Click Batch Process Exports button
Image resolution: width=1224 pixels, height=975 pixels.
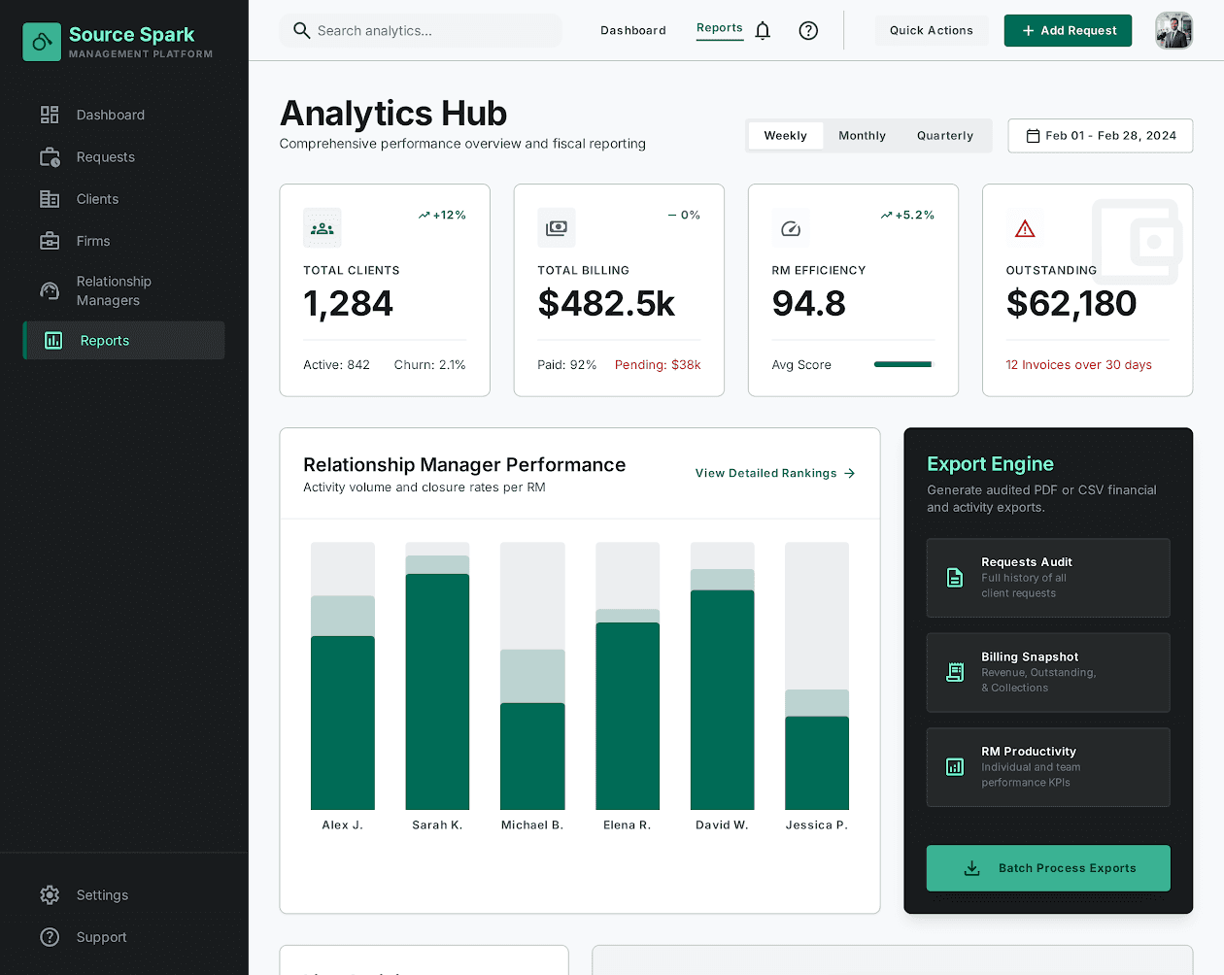tap(1048, 868)
